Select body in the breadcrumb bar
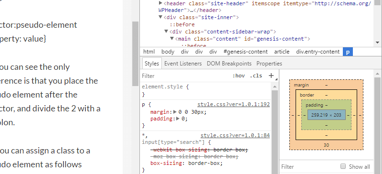The width and height of the screenshot is (382, 174). coord(168,52)
